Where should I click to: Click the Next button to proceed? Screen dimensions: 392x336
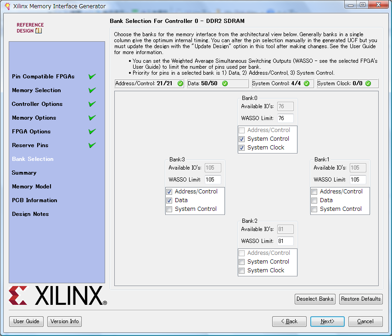click(327, 321)
